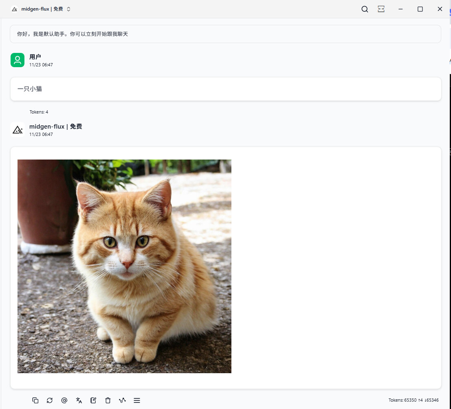
Task: Regenerate the midgen-flux response
Action: tap(50, 400)
